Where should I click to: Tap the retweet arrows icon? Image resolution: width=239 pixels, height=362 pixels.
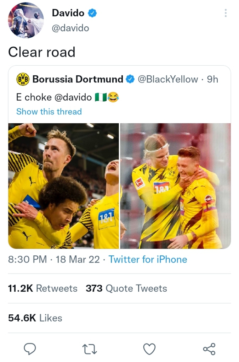89,349
